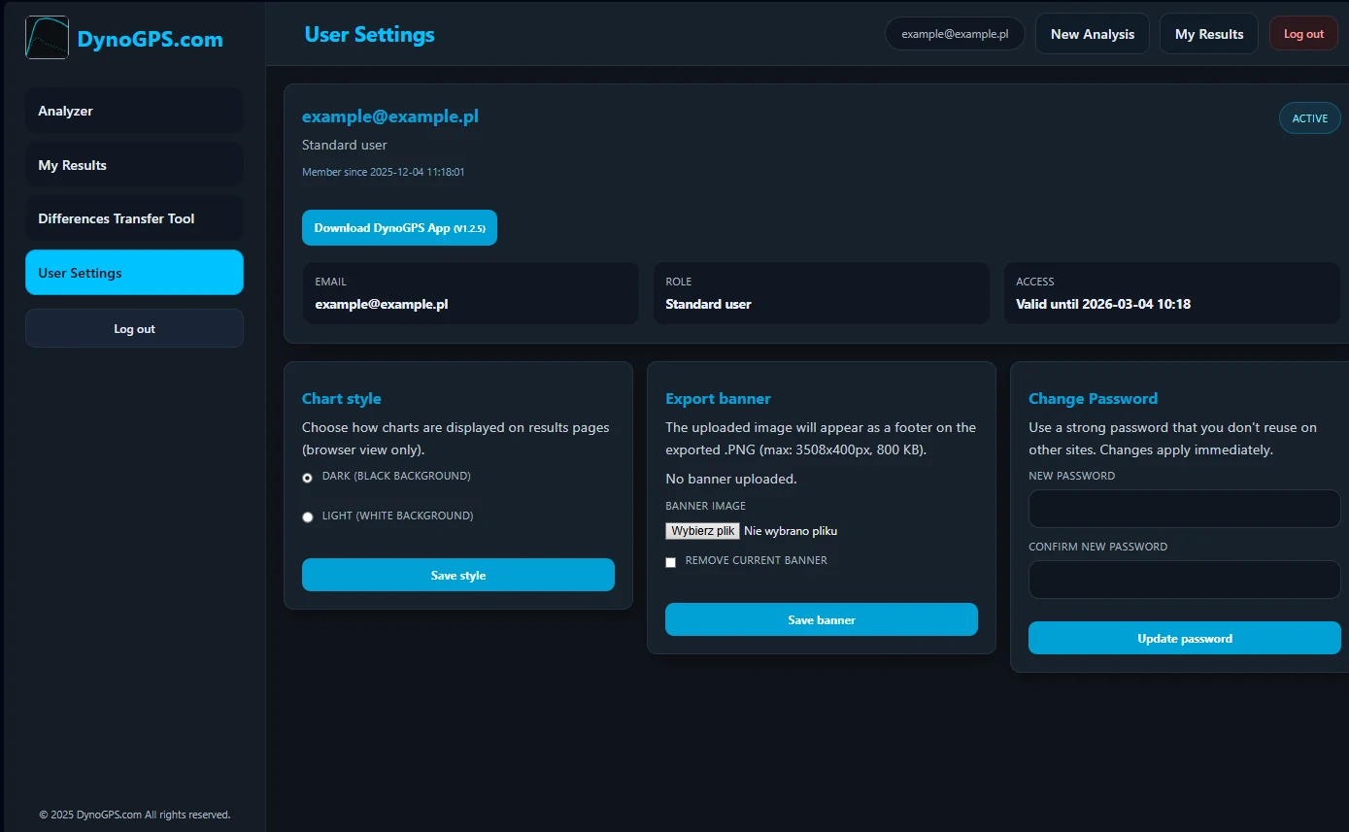Image resolution: width=1349 pixels, height=832 pixels.
Task: Click the New Password input field
Action: click(x=1184, y=509)
